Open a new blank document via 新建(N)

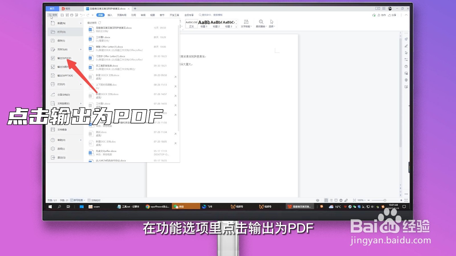pos(61,23)
